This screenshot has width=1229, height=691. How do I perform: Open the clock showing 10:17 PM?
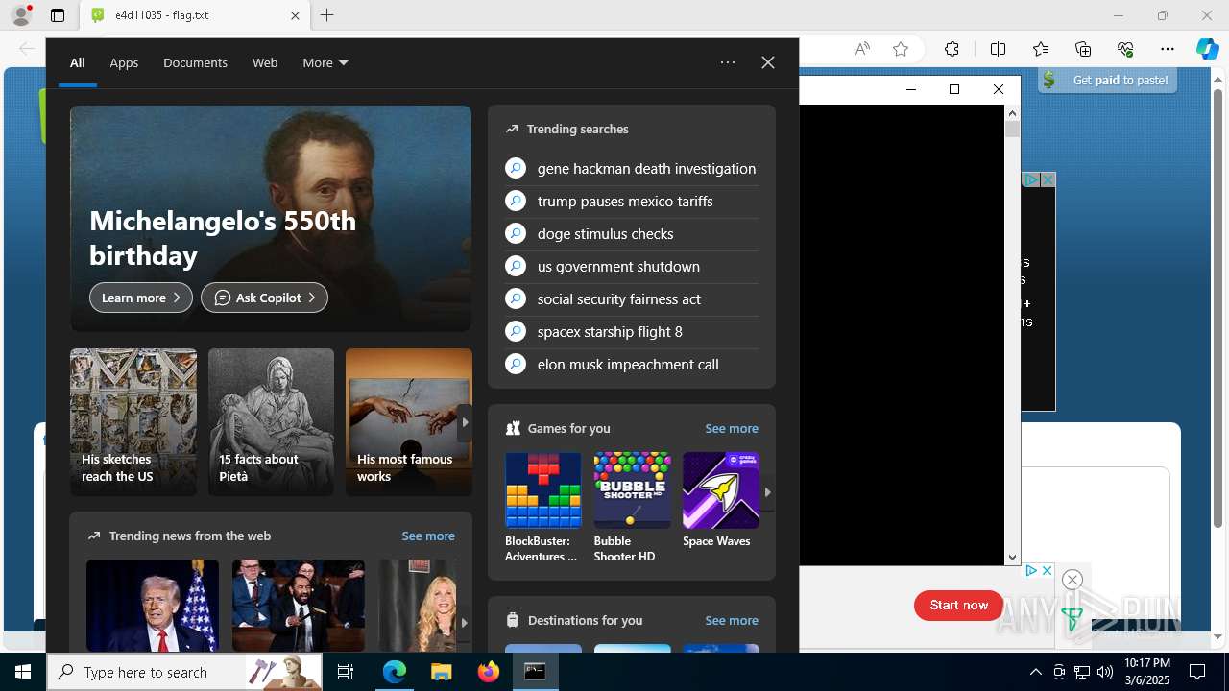[x=1146, y=672]
